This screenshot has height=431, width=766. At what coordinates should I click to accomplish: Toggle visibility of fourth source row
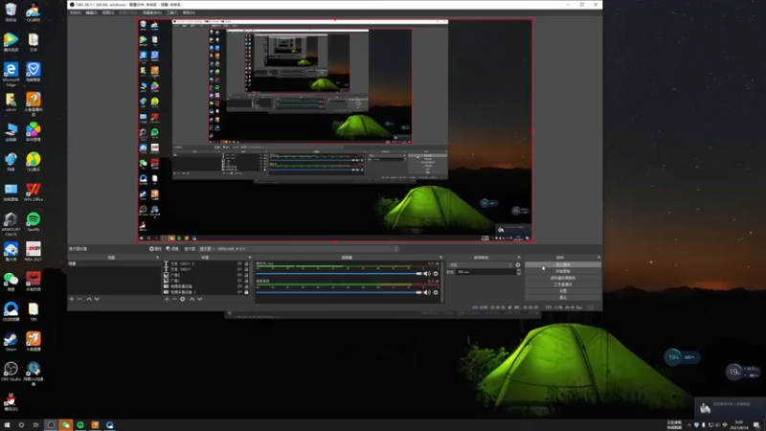(239, 281)
